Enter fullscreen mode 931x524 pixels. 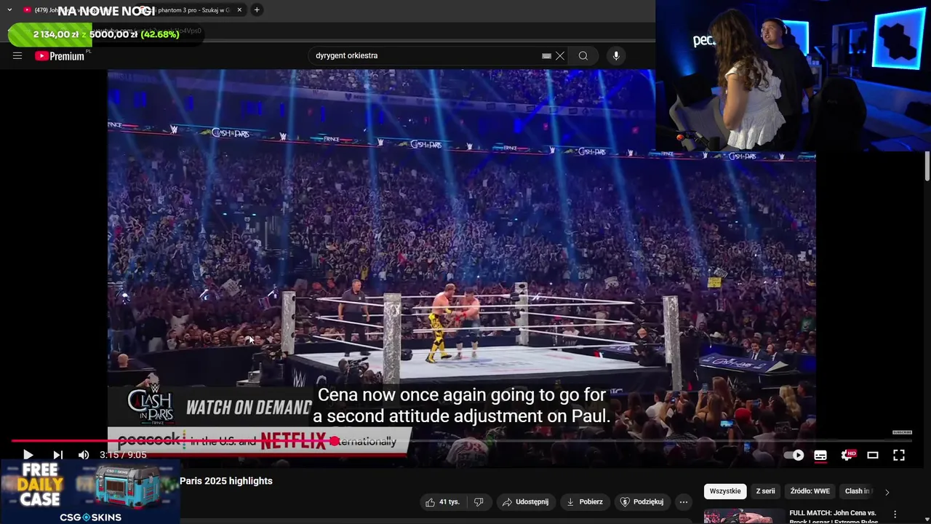[x=899, y=456]
